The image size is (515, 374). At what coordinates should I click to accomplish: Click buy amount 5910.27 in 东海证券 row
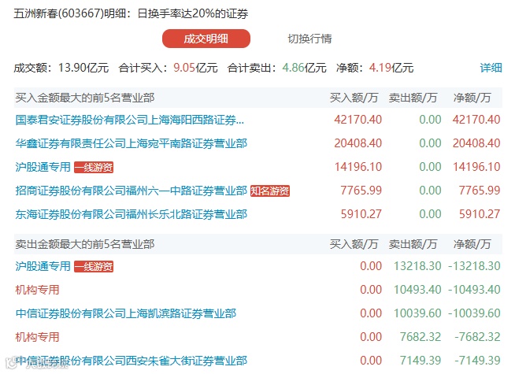point(361,214)
